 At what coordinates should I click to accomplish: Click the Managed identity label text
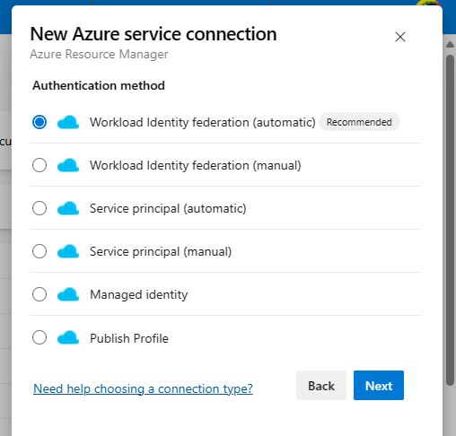point(139,295)
